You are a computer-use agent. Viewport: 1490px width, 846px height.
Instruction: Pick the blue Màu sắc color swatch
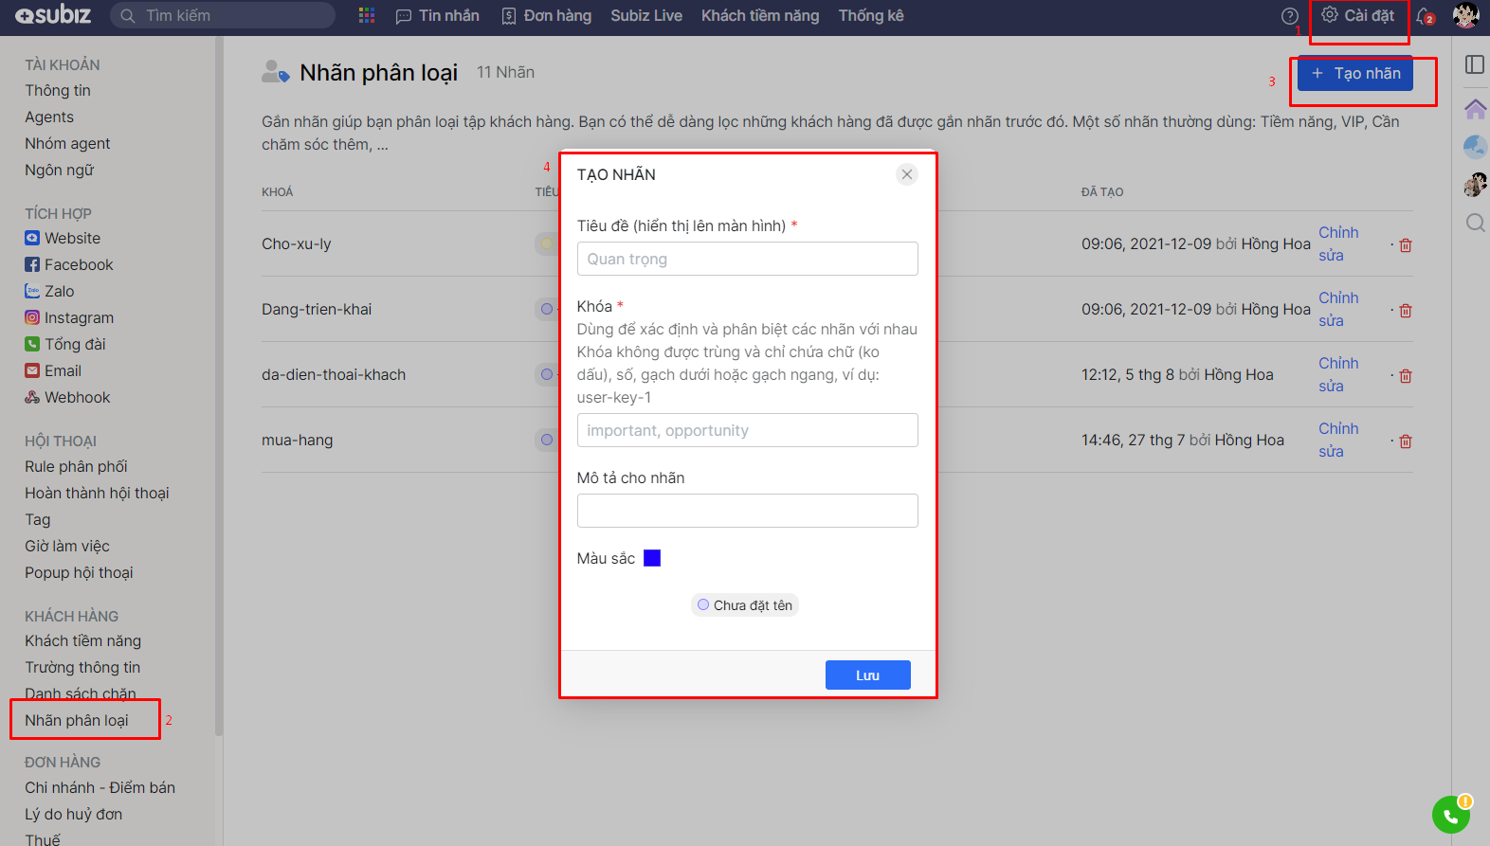click(652, 558)
